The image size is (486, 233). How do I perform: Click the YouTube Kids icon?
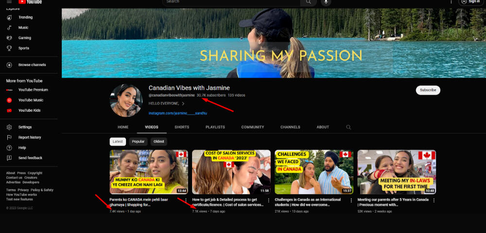coord(9,111)
